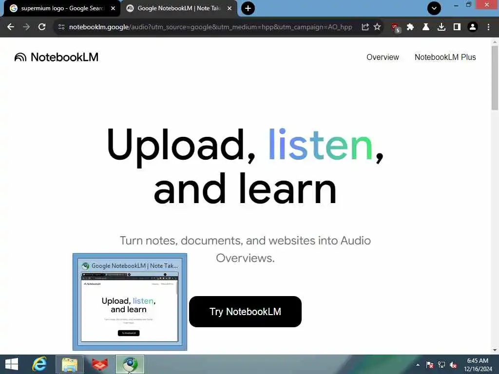
Task: Open a new browser tab
Action: (x=248, y=8)
